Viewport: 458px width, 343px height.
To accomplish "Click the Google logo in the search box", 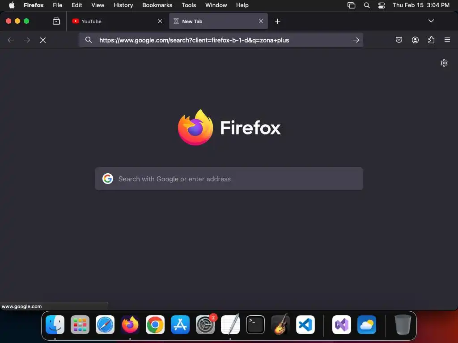I will [108, 179].
